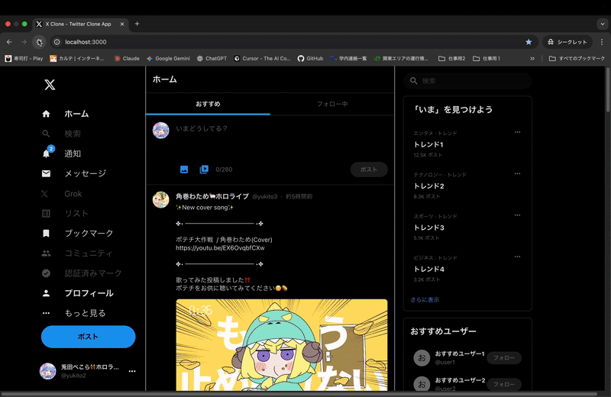
Task: Click the X logo in sidebar
Action: (50, 85)
